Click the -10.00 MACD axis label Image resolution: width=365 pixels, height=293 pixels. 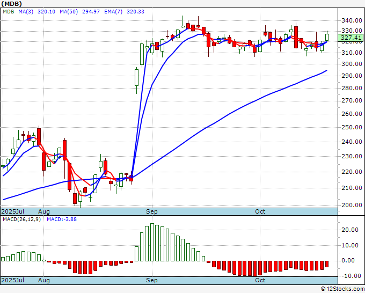350,276
